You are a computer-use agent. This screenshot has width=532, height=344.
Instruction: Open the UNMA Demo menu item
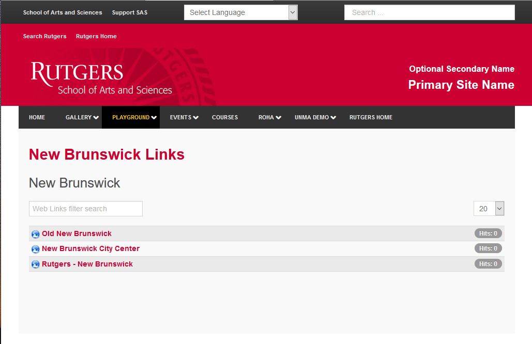[x=312, y=117]
